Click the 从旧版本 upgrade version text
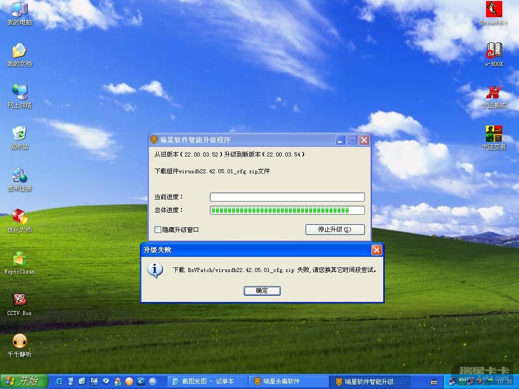The image size is (519, 389). tap(229, 154)
